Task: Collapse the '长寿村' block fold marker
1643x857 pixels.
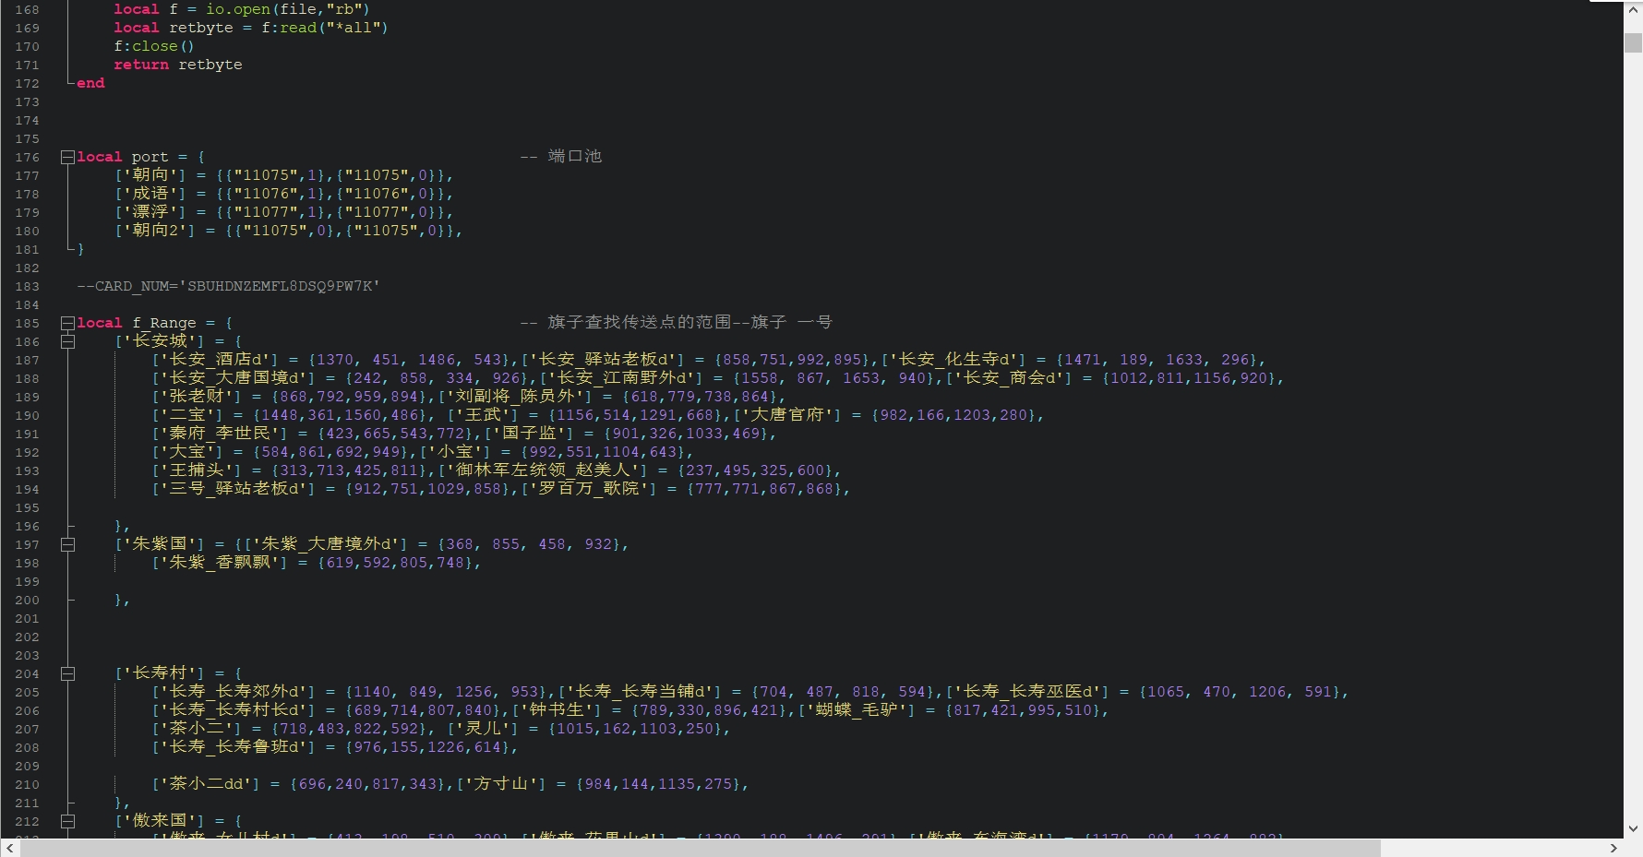Action: click(x=67, y=673)
